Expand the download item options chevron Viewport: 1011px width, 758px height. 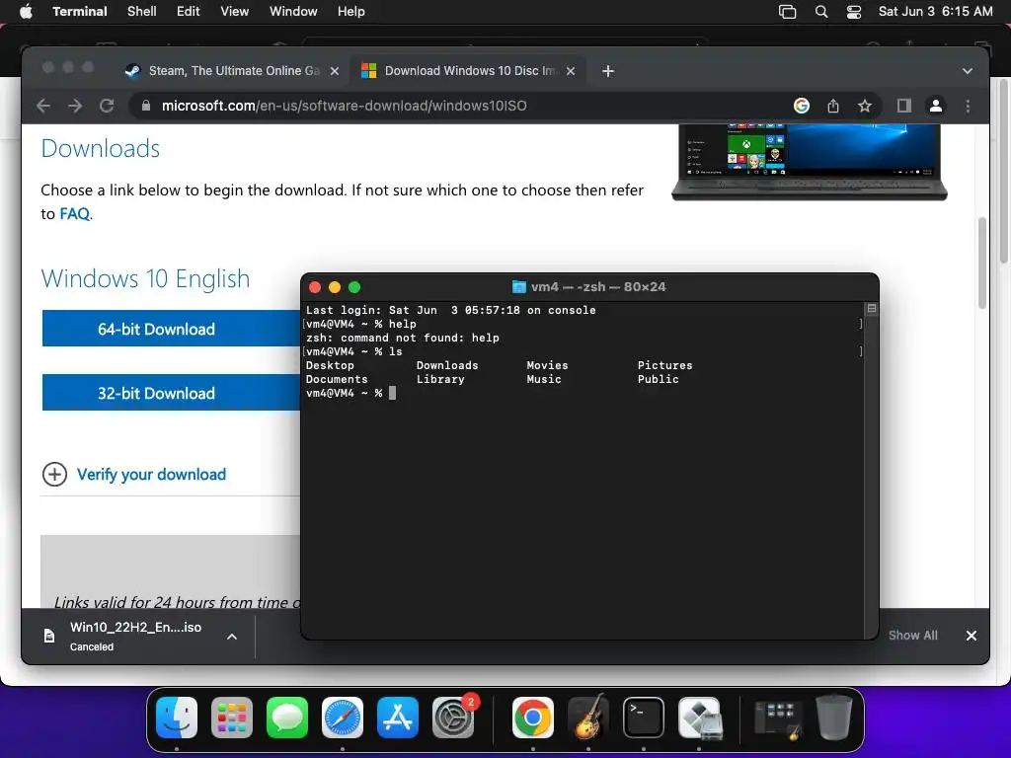[x=232, y=637]
